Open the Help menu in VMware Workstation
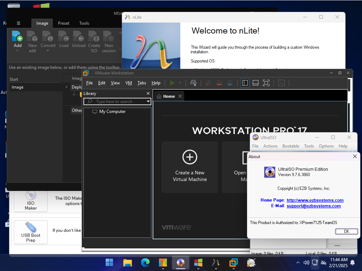The image size is (362, 271). click(156, 83)
